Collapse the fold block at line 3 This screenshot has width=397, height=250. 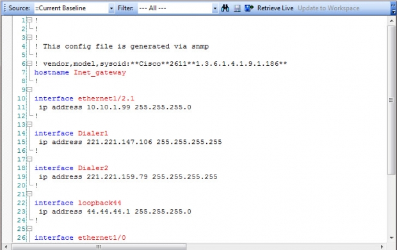click(29, 37)
